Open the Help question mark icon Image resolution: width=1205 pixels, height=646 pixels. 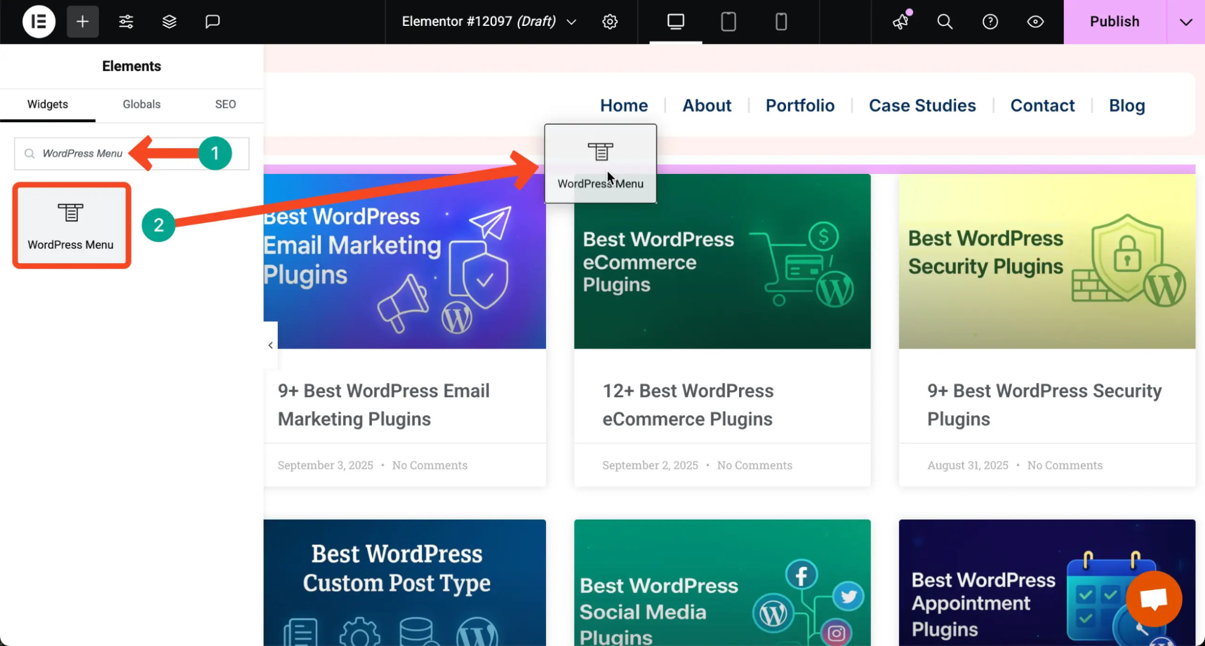(x=990, y=21)
